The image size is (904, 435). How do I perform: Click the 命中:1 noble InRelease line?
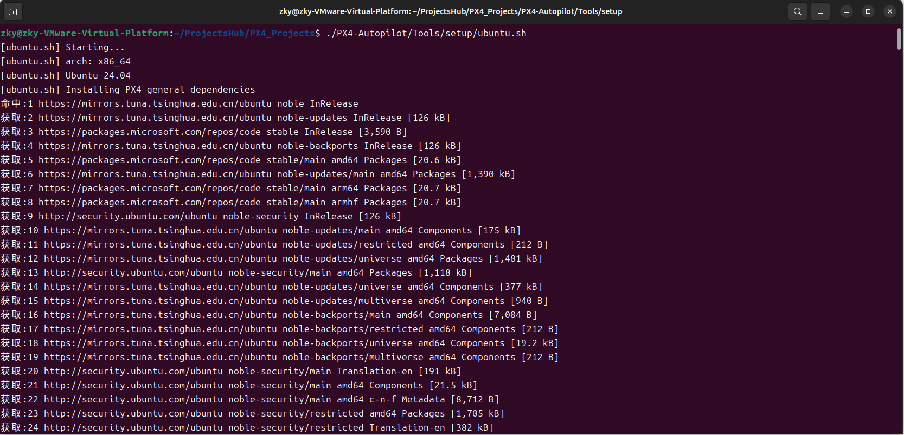179,103
